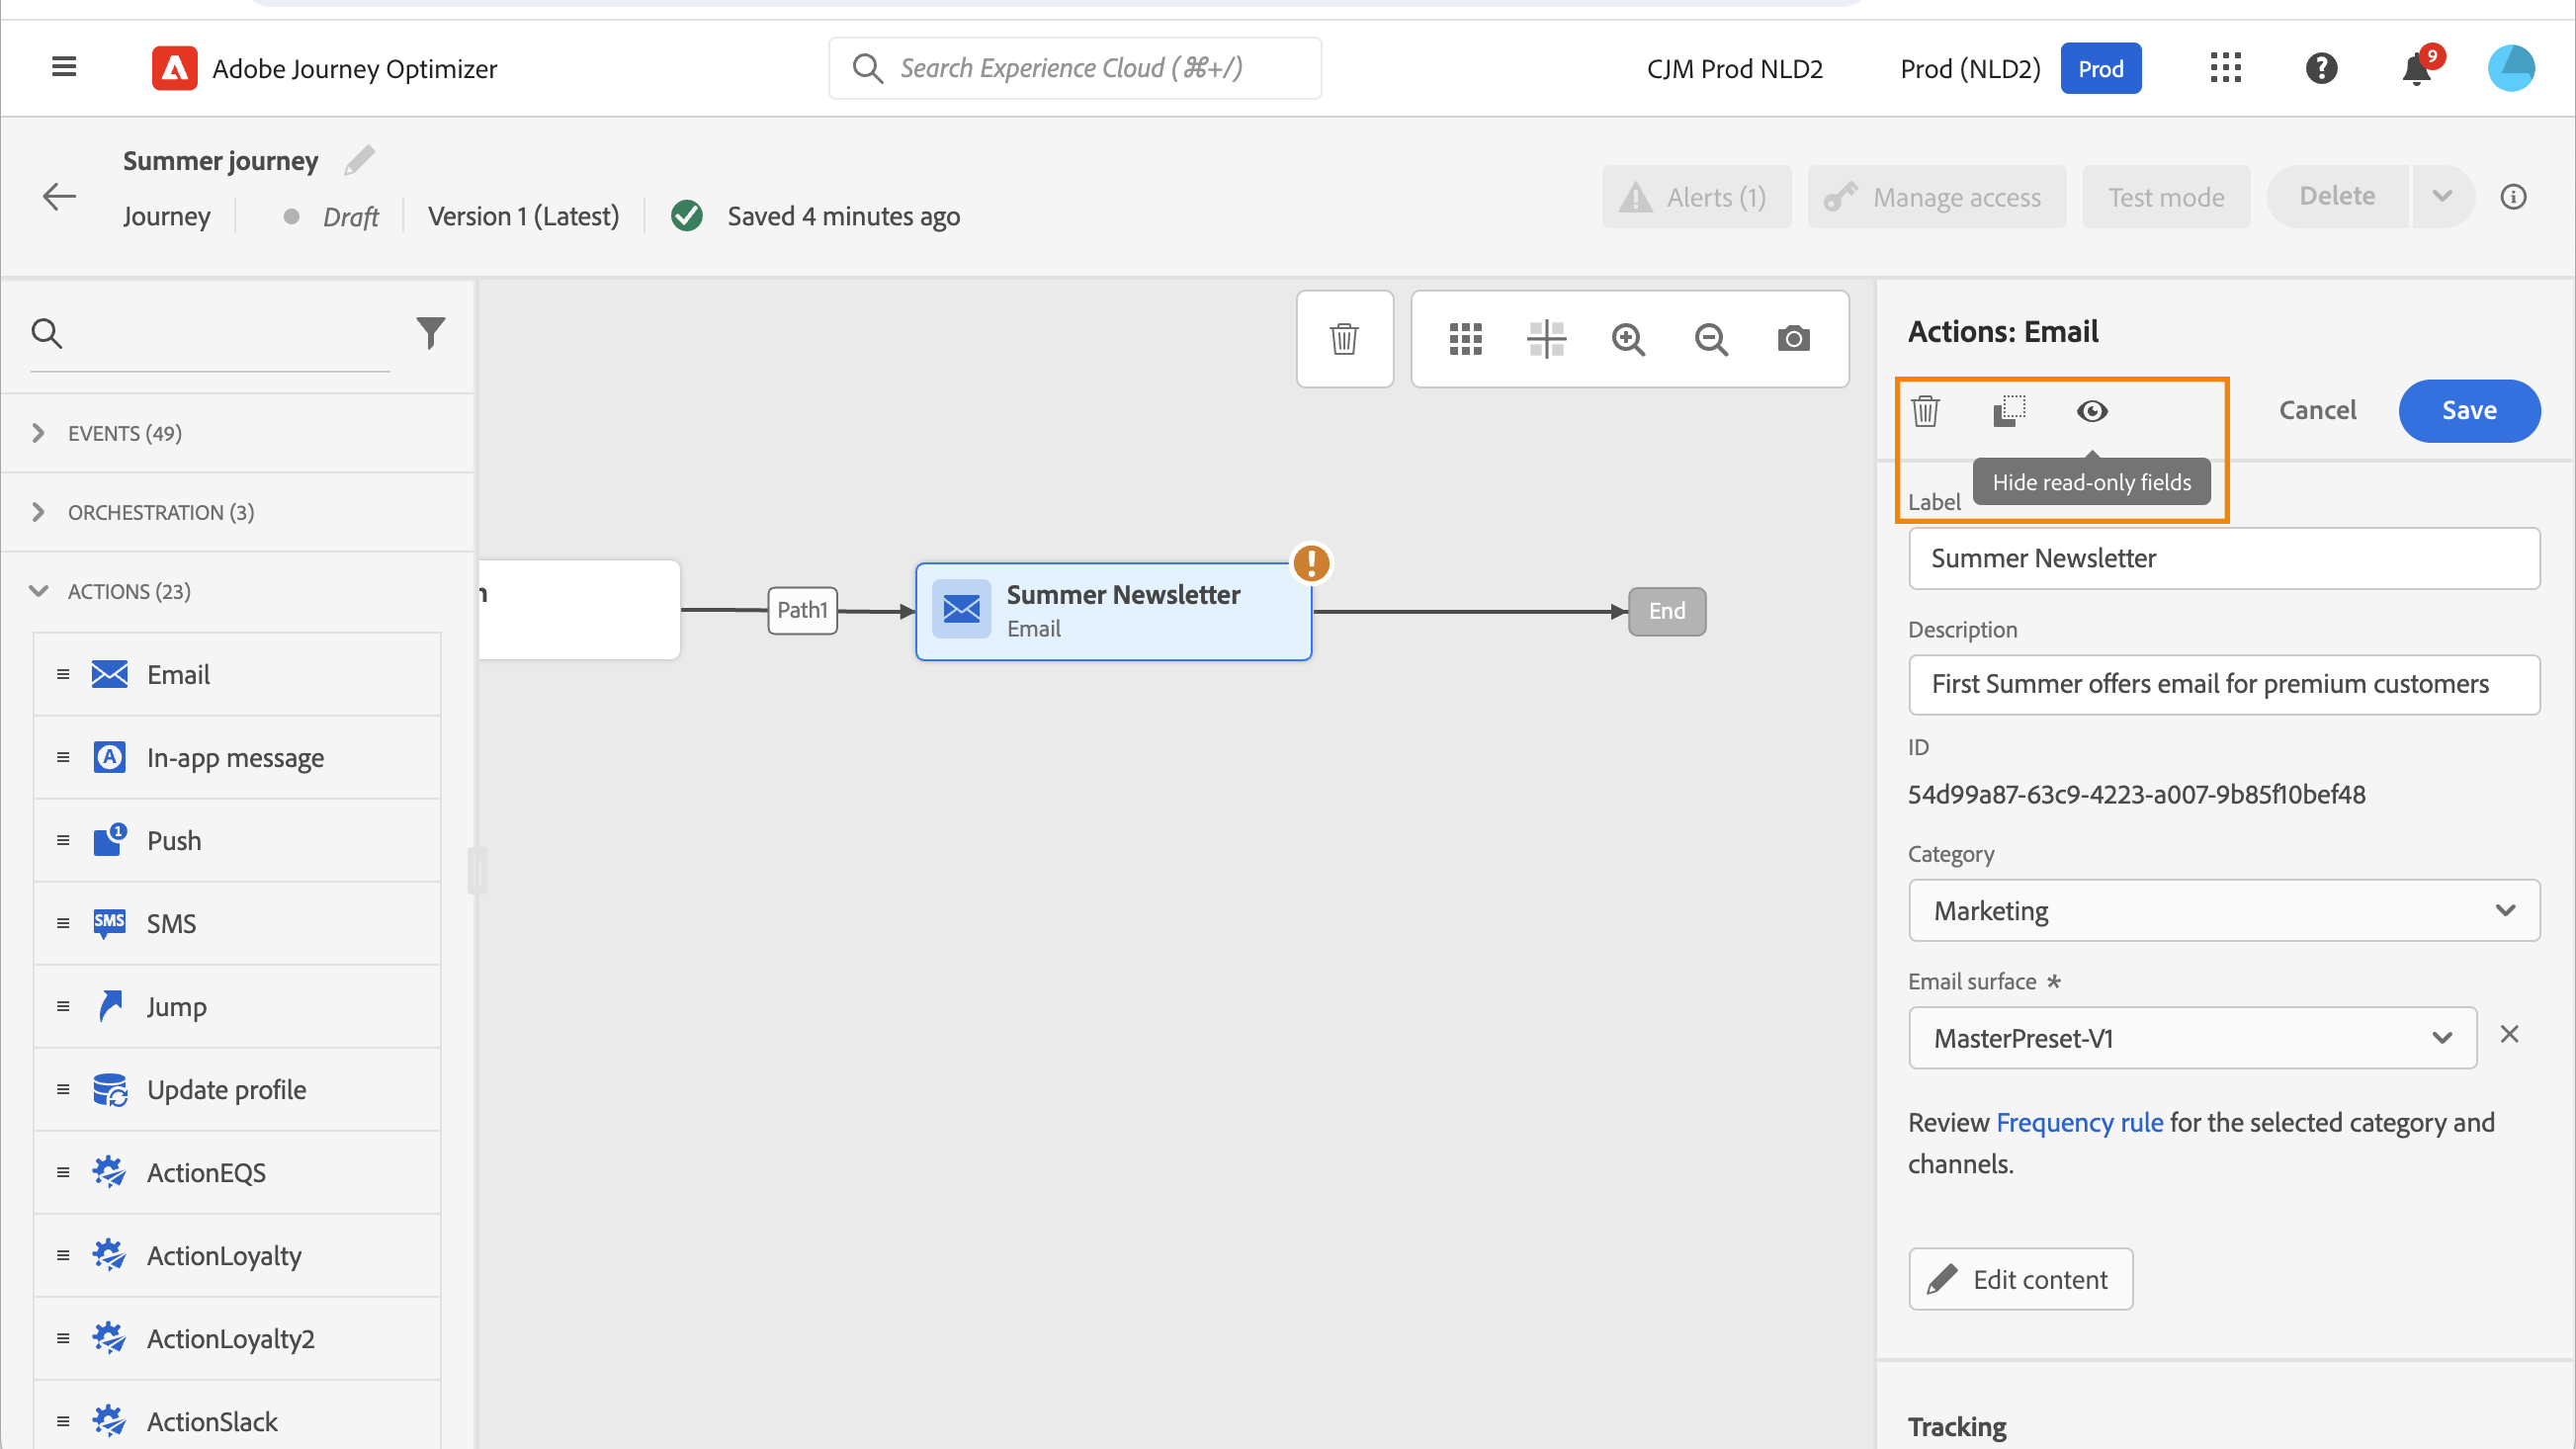Viewport: 2576px width, 1449px height.
Task: Open the MasterPreset-V1 email surface dropdown
Action: (x=2191, y=1038)
